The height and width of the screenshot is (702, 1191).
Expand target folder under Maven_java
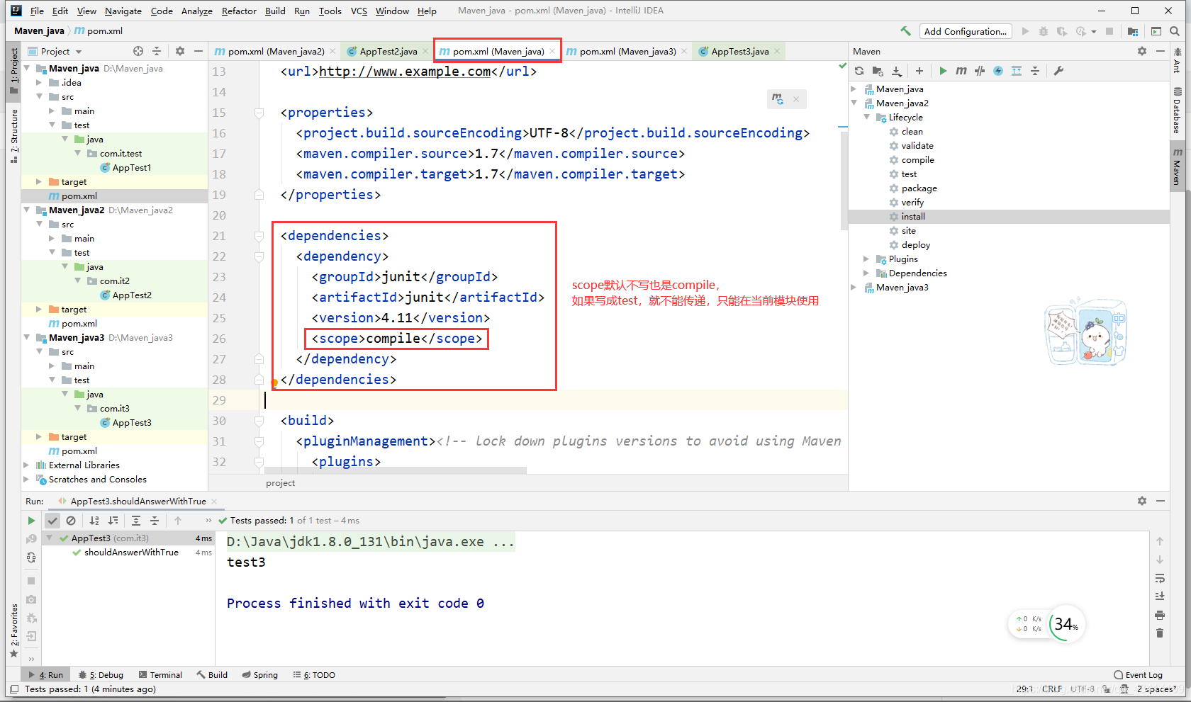[x=40, y=182]
